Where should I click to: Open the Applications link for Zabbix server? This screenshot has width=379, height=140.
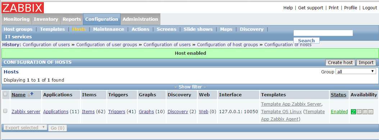pos(56,112)
